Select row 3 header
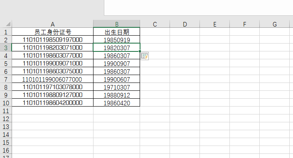293x158 pixels. [x=6, y=48]
